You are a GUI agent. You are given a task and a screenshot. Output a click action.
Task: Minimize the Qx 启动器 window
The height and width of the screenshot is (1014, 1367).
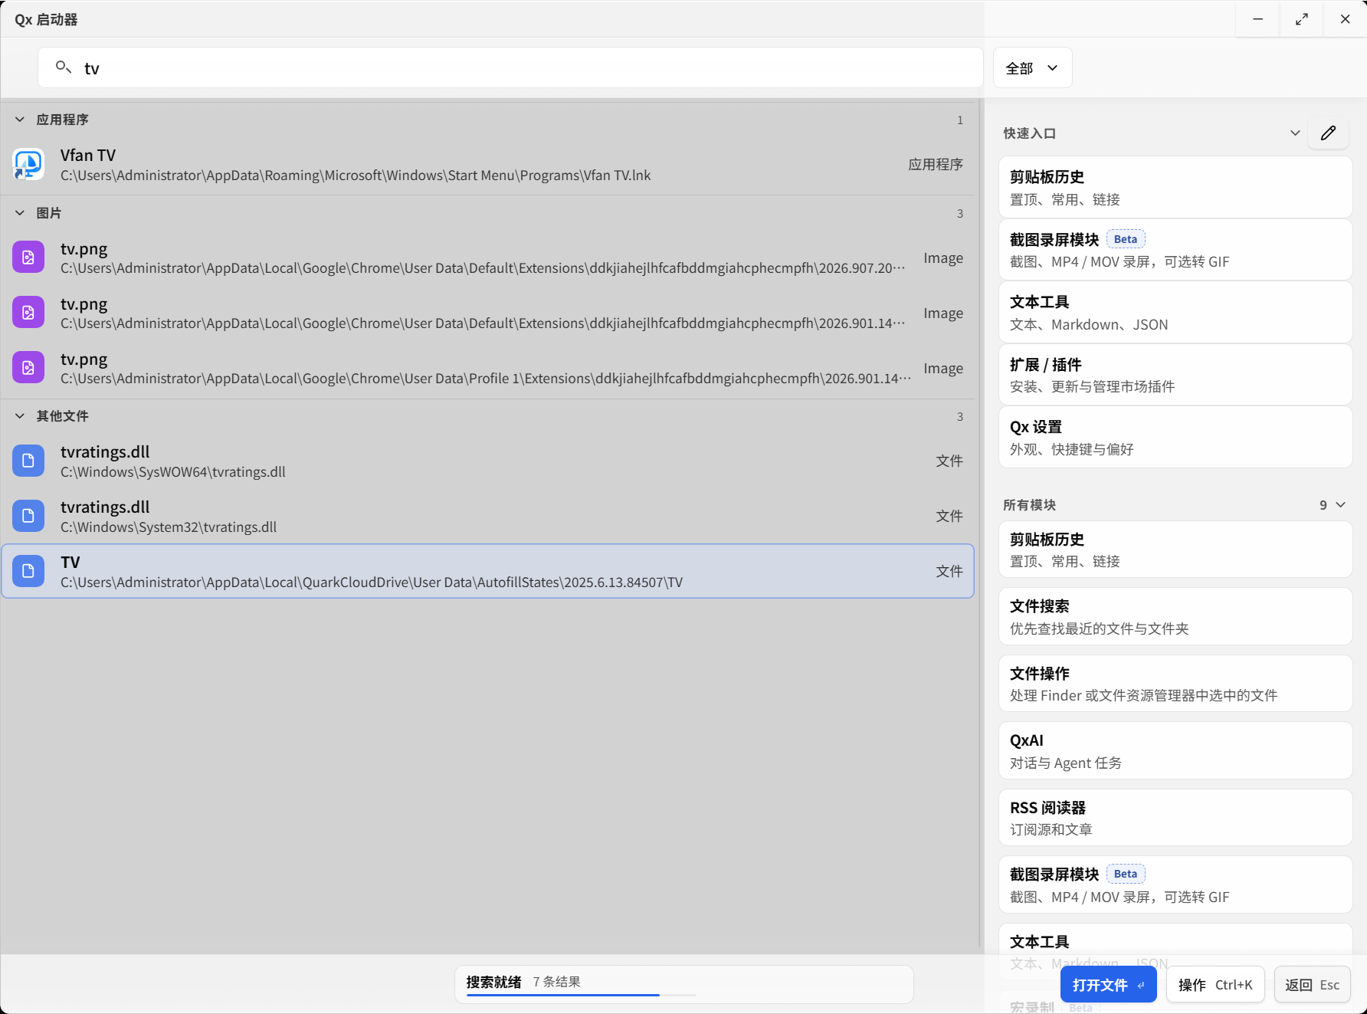1257,19
